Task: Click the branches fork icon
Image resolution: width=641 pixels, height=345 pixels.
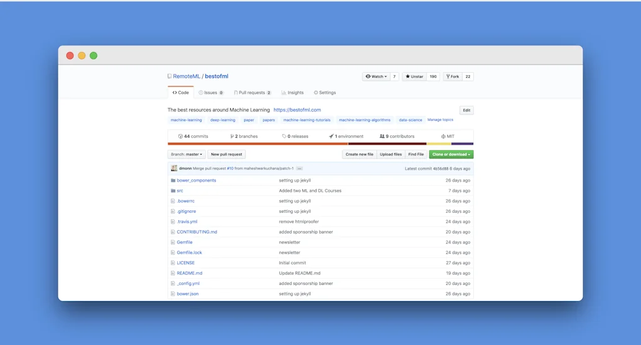Action: coord(232,136)
